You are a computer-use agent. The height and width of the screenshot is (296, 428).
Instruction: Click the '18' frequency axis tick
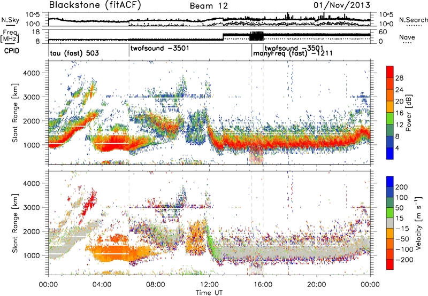[x=36, y=32]
